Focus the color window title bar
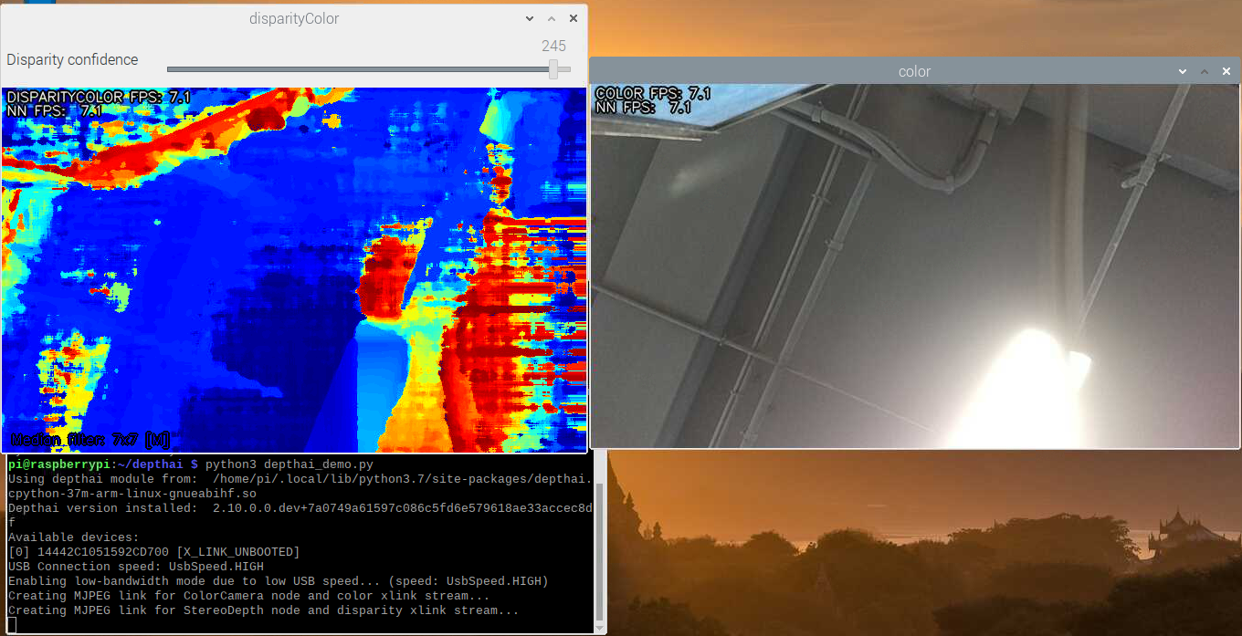Screen dimensions: 1242x636 coord(914,71)
